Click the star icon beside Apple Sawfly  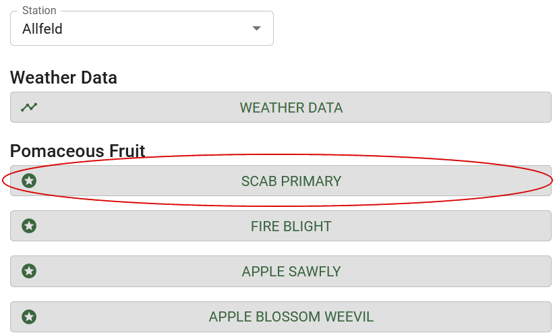click(29, 272)
